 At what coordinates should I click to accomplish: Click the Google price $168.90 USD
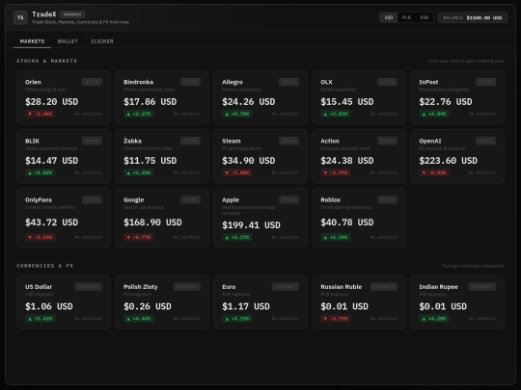pos(152,222)
